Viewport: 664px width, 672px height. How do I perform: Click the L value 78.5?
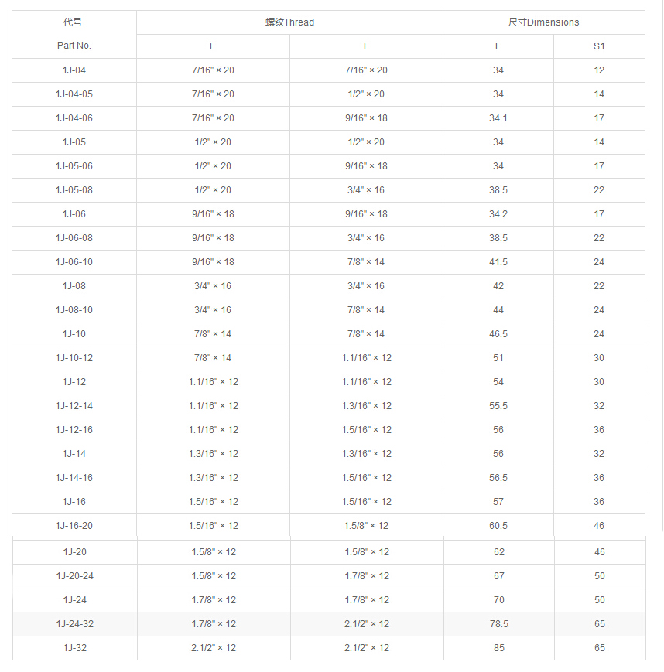pos(499,624)
